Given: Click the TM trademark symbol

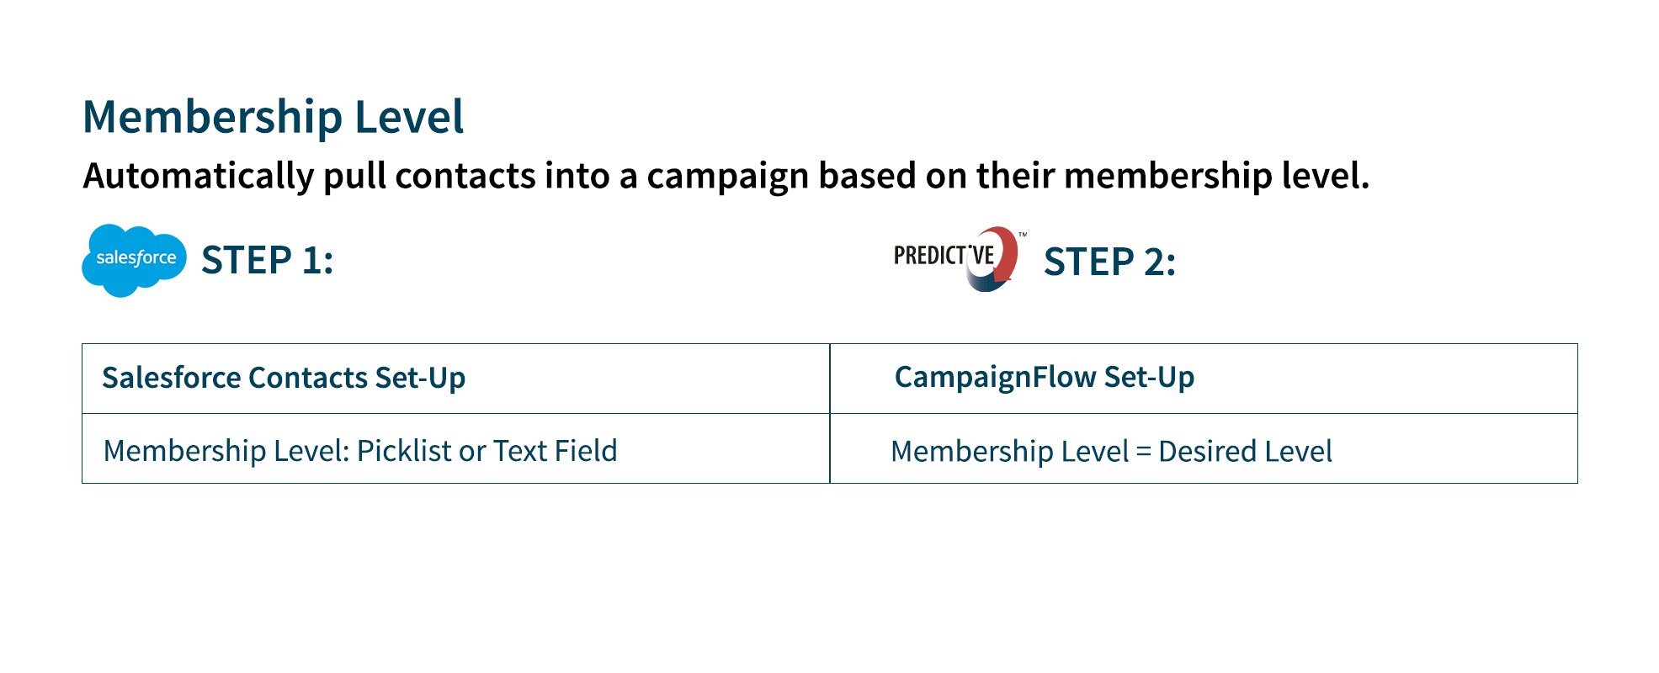Looking at the screenshot, I should [1023, 235].
